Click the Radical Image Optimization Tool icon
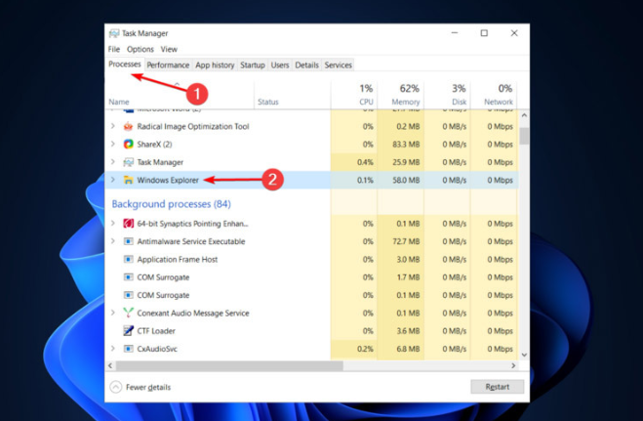 [x=128, y=127]
